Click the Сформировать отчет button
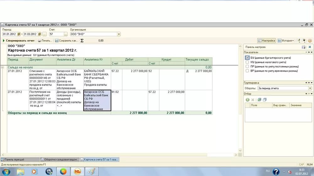 pos(19,40)
